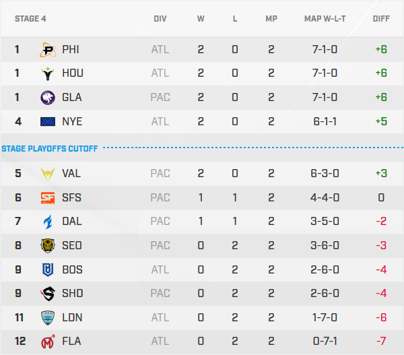Image resolution: width=404 pixels, height=355 pixels.
Task: Click the Los Angeles Valiant logo
Action: pos(48,173)
